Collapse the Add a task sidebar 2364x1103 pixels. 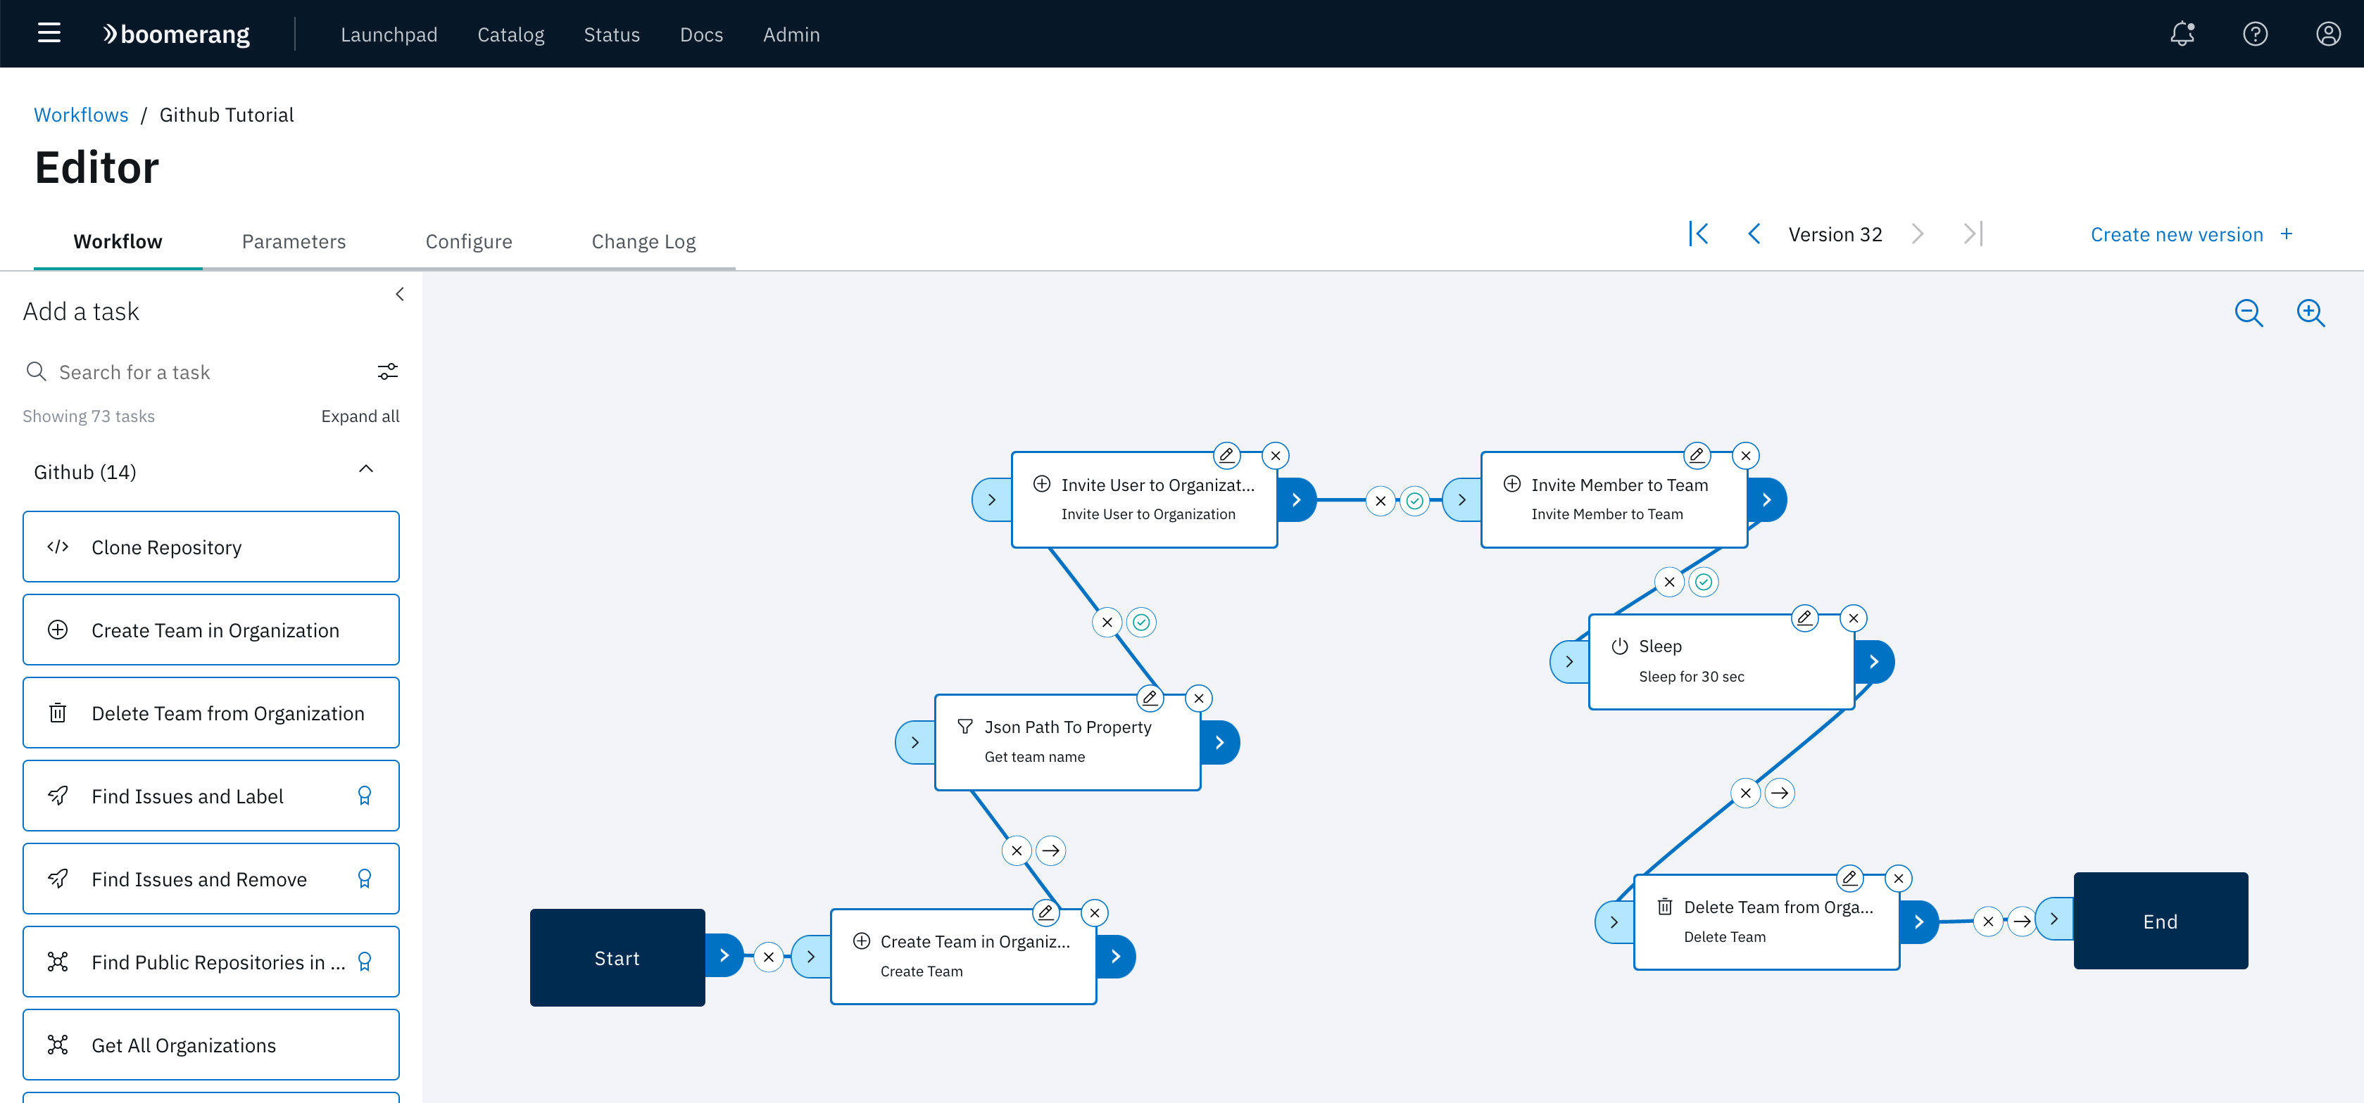[399, 294]
